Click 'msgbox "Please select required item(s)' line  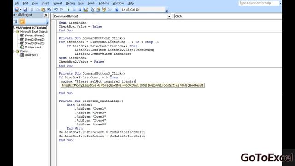(98, 81)
